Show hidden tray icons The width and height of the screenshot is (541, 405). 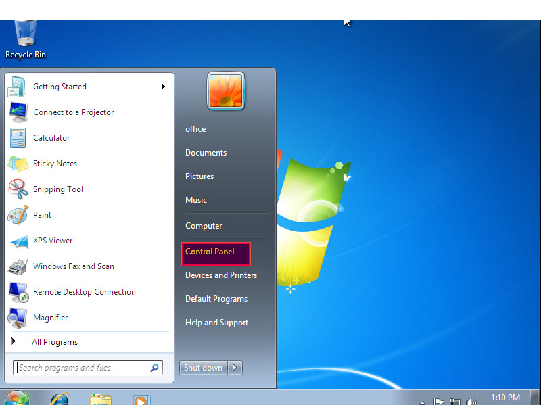pyautogui.click(x=422, y=402)
